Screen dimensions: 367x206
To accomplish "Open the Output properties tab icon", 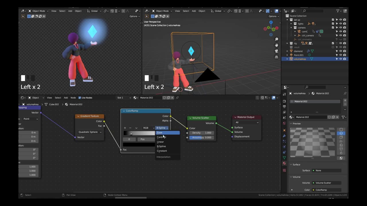I will (x=284, y=107).
